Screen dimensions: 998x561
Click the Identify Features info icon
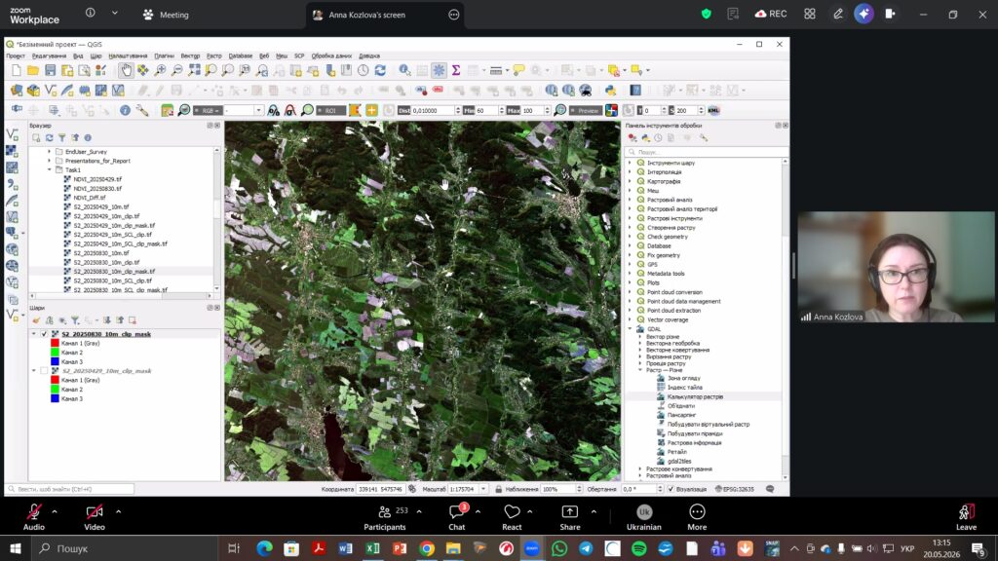(x=404, y=70)
